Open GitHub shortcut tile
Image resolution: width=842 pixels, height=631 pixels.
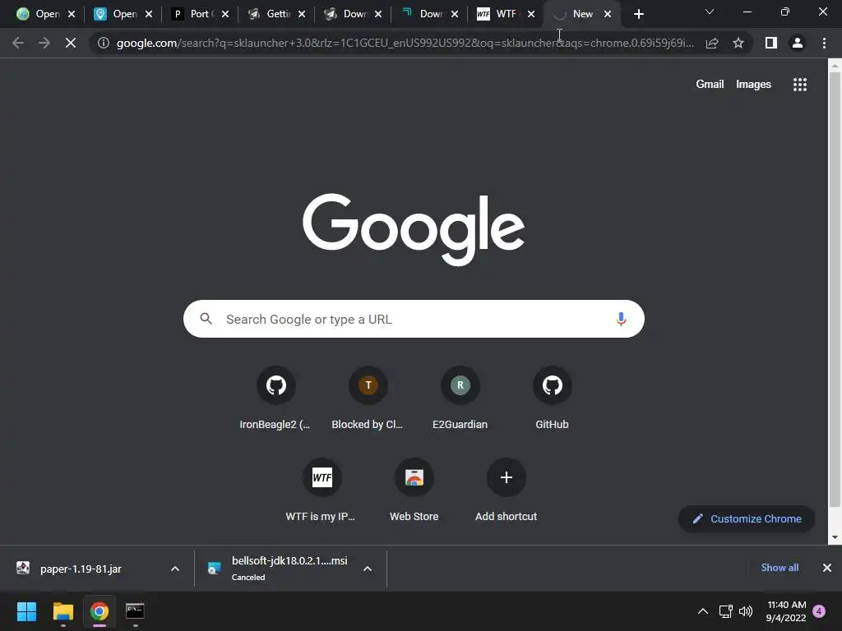click(x=552, y=398)
